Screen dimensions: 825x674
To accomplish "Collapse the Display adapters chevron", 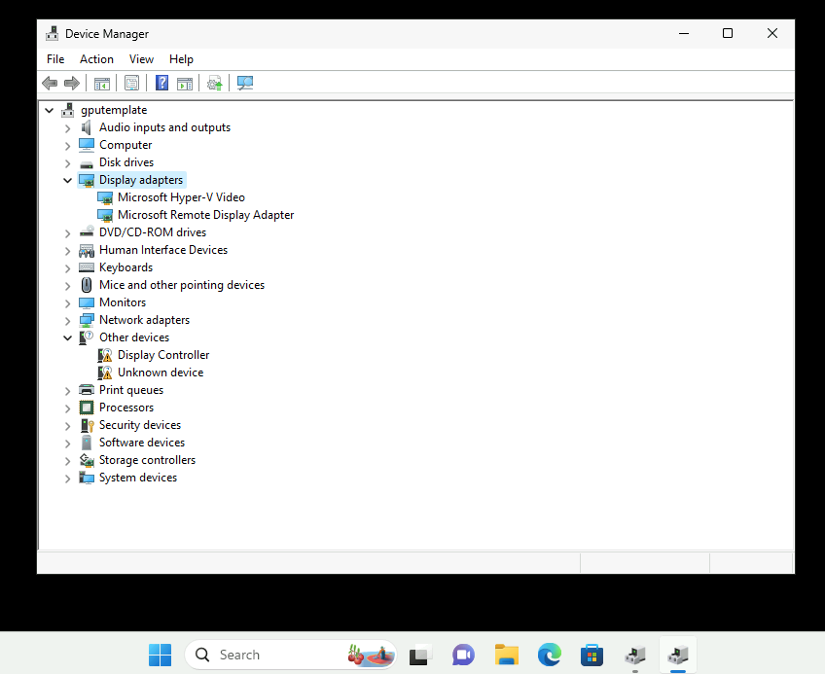I will [67, 181].
